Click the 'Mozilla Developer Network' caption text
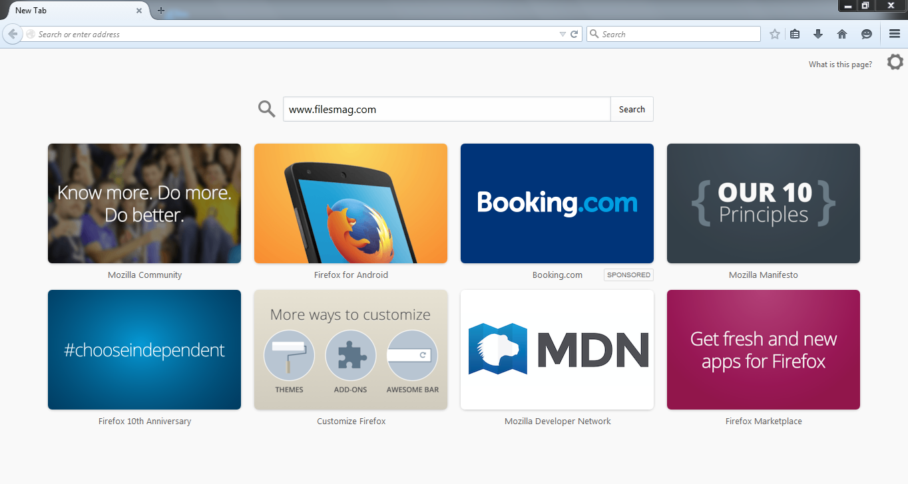Viewport: 908px width, 484px height. point(557,422)
